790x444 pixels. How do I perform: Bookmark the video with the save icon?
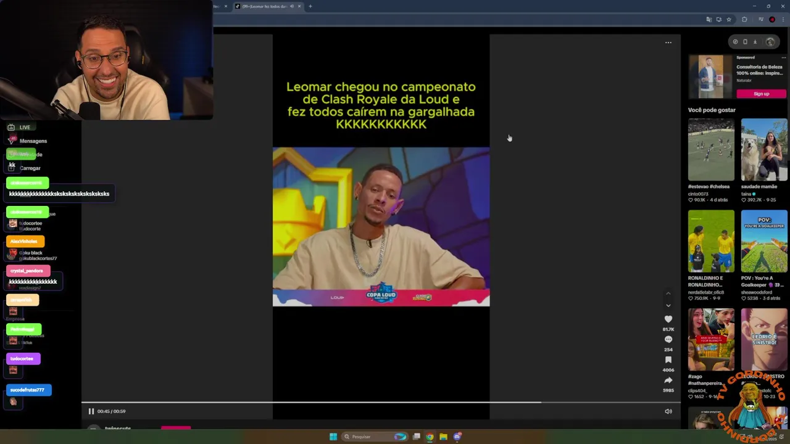click(x=668, y=360)
